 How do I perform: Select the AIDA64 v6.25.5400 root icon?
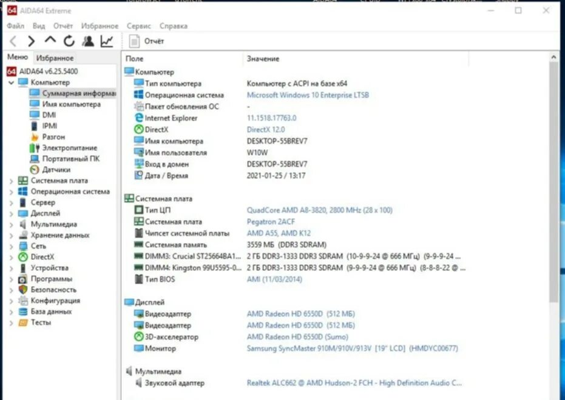tap(12, 72)
